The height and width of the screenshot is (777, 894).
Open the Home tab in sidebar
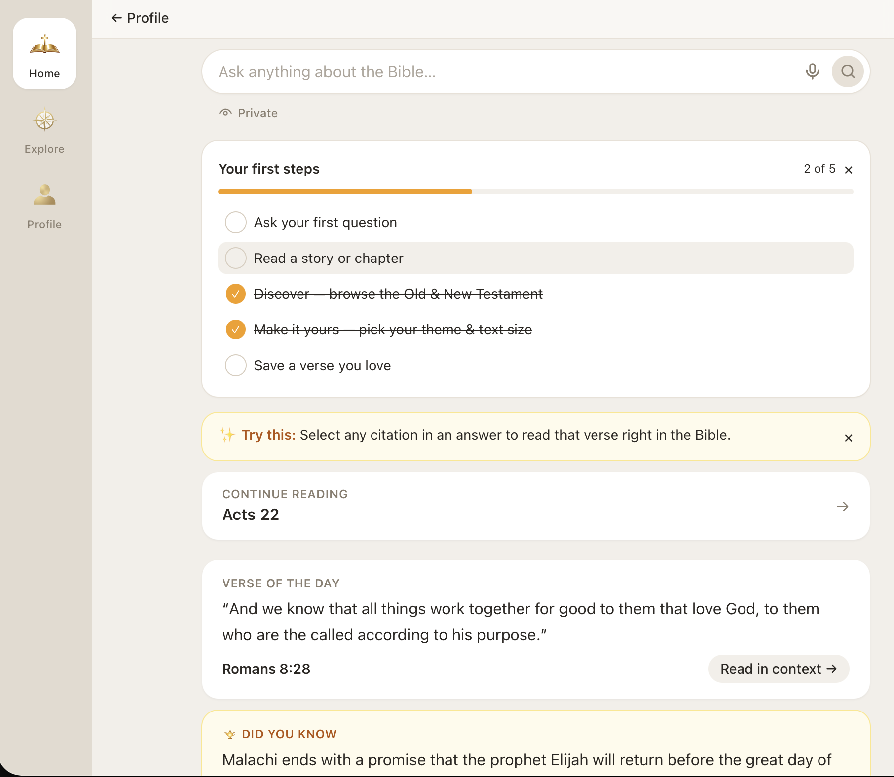pos(45,54)
